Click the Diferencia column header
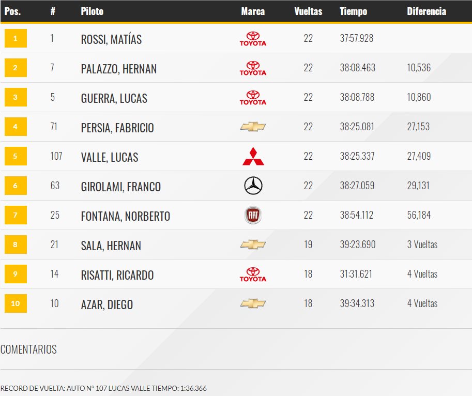The image size is (472, 396). click(x=427, y=11)
